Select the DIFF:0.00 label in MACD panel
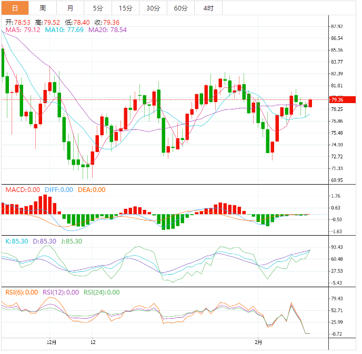The image size is (362, 354). [58, 190]
